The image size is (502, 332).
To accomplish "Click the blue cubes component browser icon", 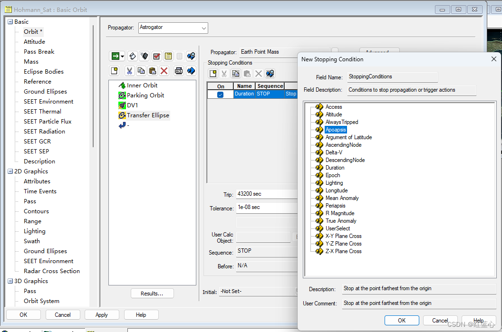I will 191,71.
